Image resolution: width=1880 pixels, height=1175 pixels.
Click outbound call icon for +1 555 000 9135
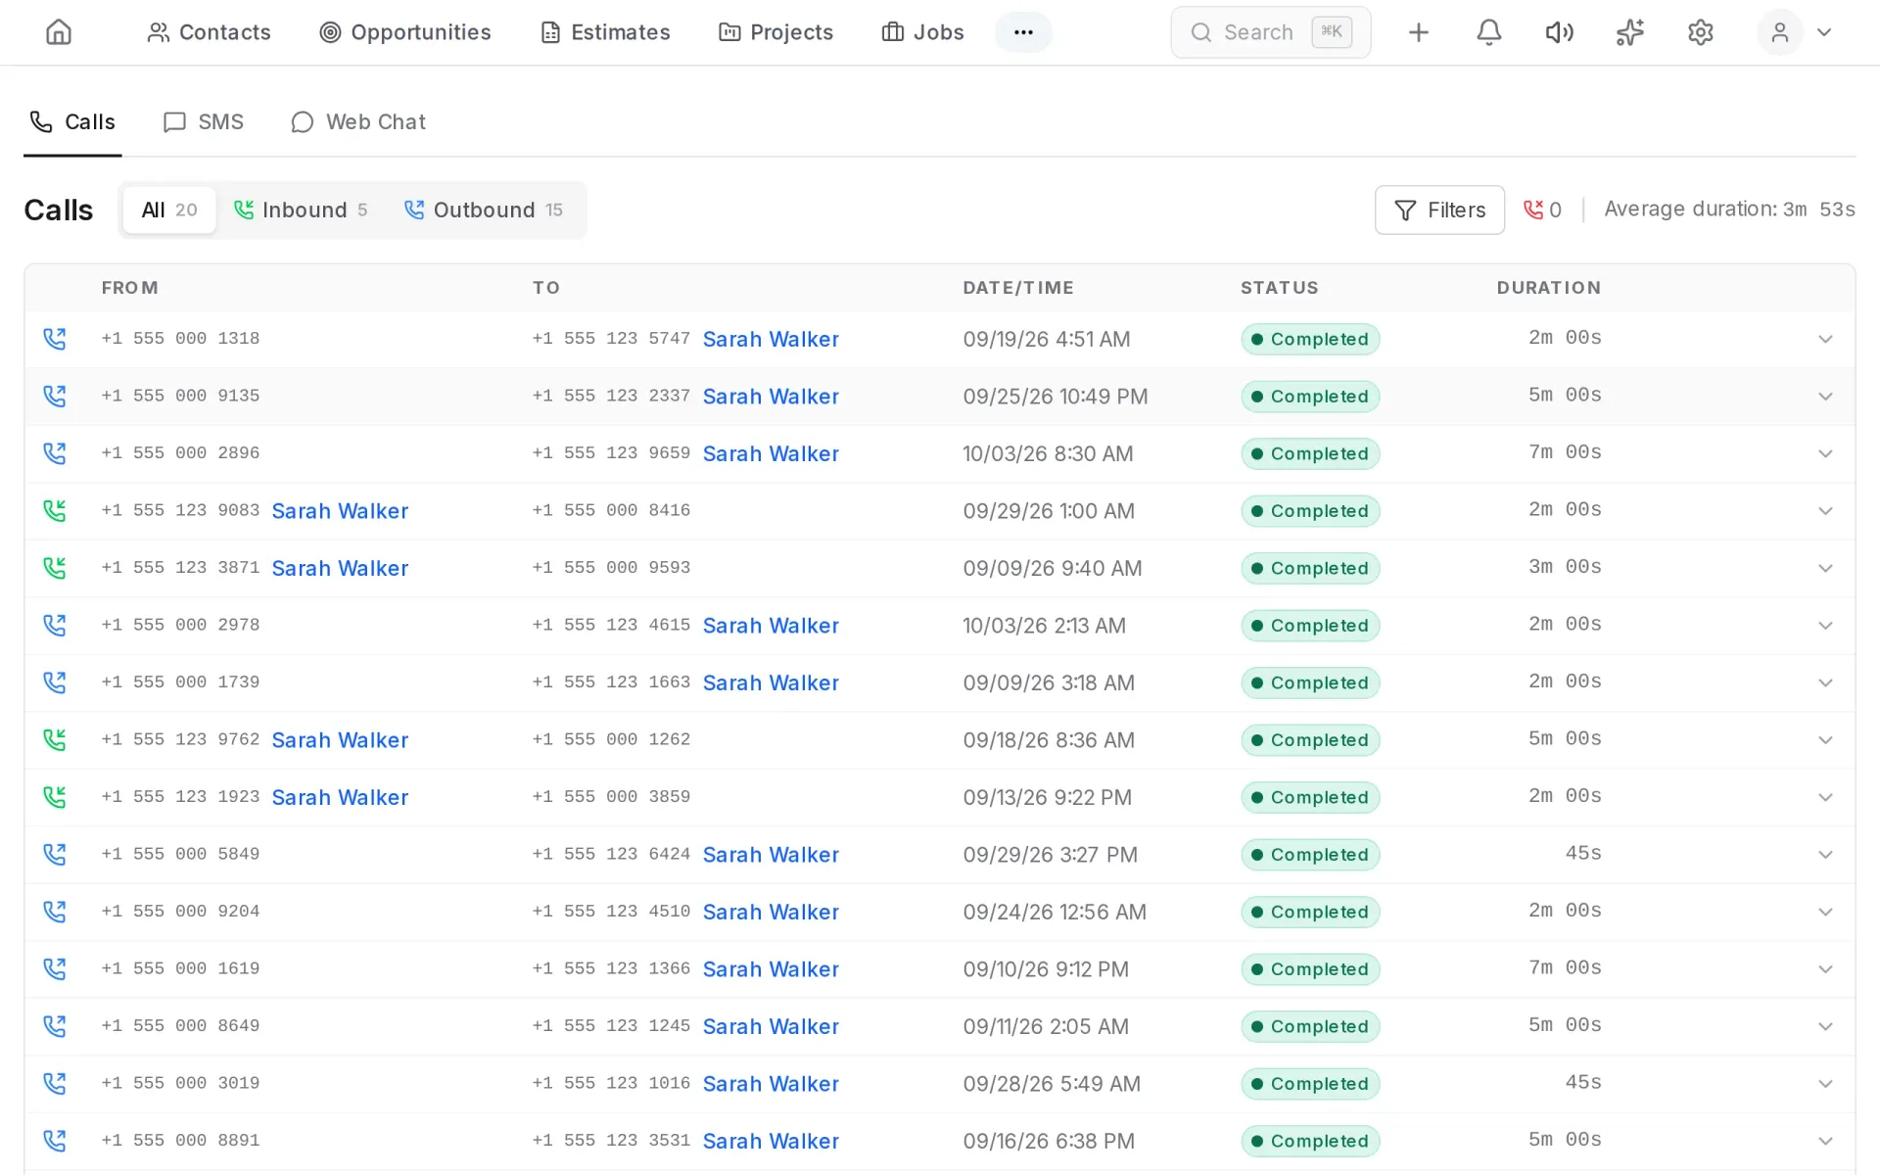point(55,397)
